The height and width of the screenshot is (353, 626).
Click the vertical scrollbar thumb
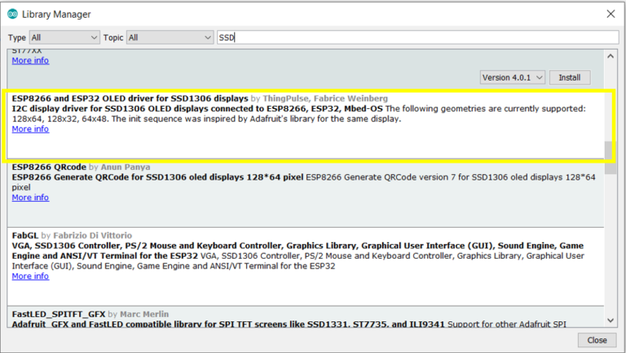tap(611, 157)
